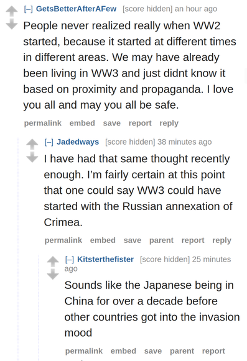Open GetsBetterAfterAFew's user profile
This screenshot has width=247, height=361.
[x=76, y=9]
